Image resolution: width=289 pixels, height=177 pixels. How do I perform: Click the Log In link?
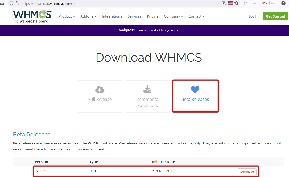(x=253, y=16)
